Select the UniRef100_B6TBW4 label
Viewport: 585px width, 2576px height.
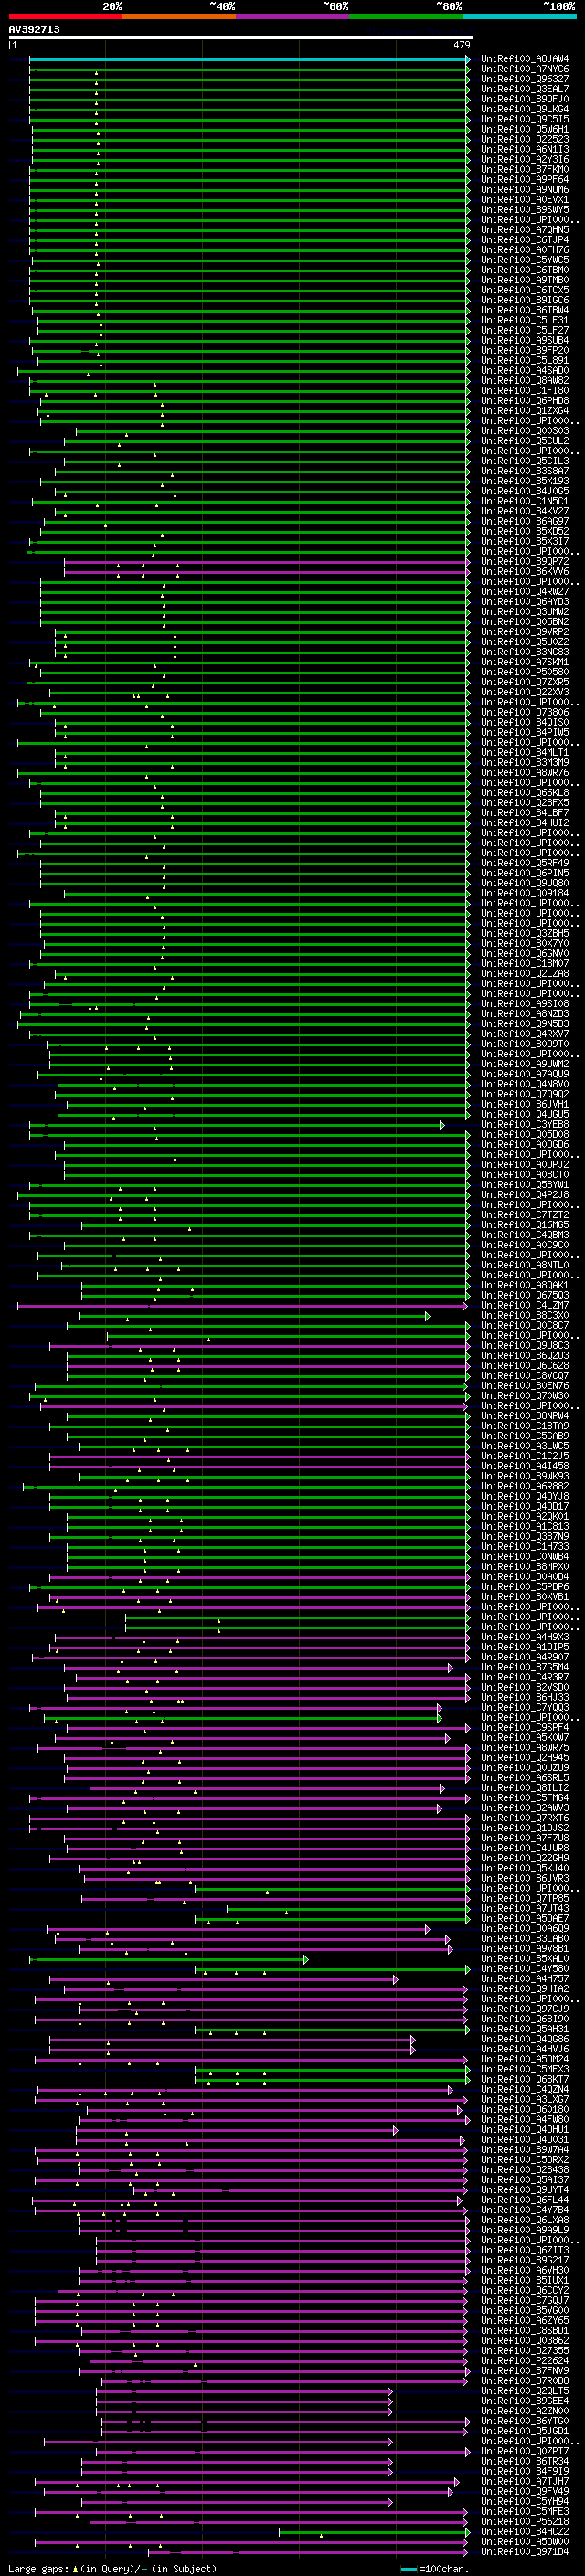[x=525, y=310]
